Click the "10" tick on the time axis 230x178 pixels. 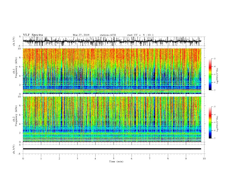[x=204, y=159]
